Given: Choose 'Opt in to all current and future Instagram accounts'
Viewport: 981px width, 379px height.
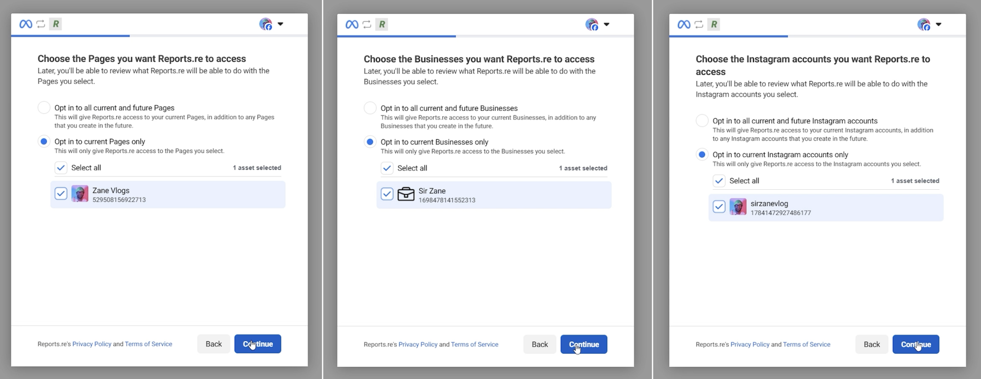Looking at the screenshot, I should [x=702, y=121].
